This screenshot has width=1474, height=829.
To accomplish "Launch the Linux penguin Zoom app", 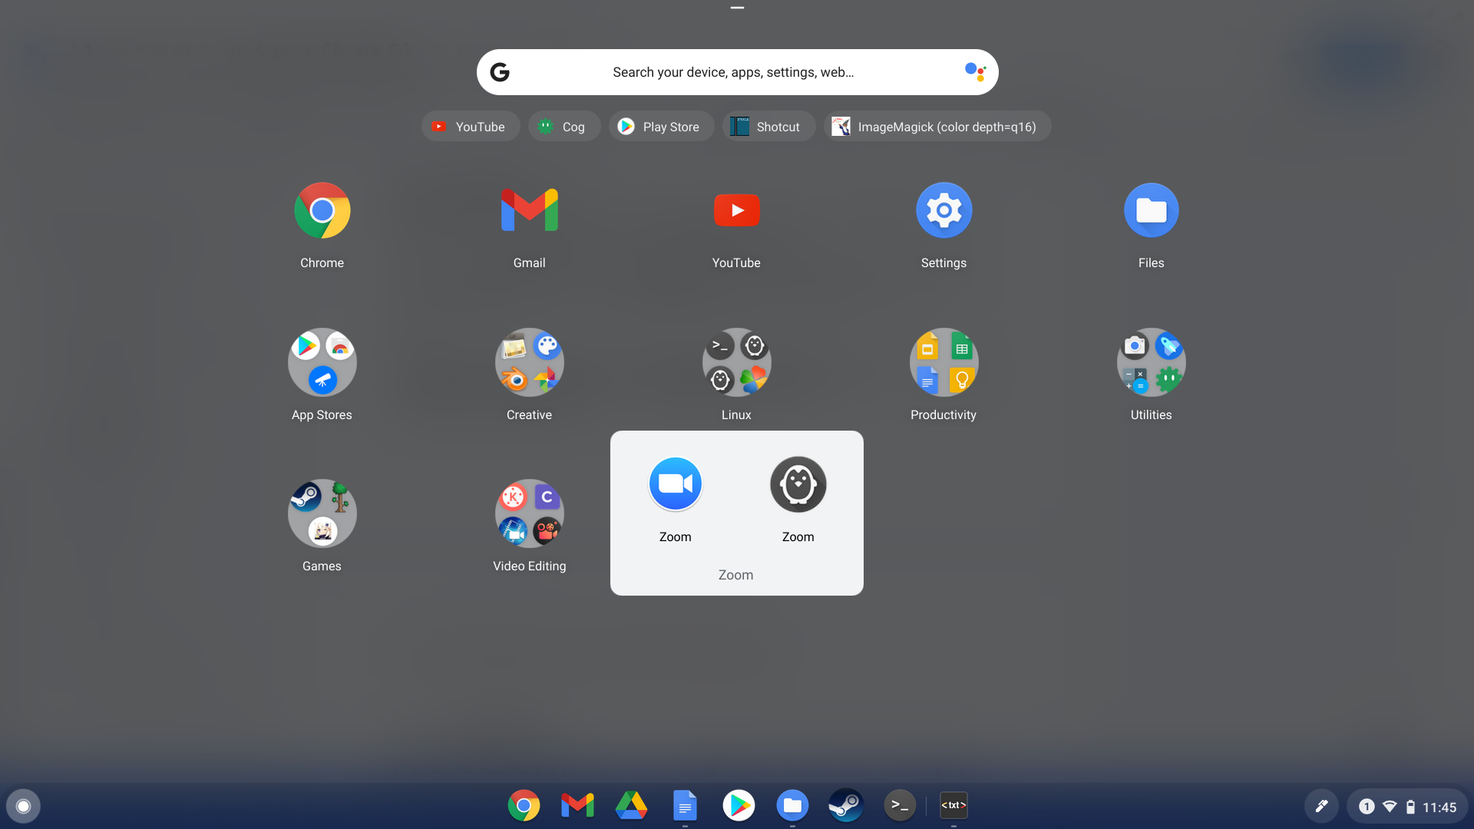I will pos(798,484).
